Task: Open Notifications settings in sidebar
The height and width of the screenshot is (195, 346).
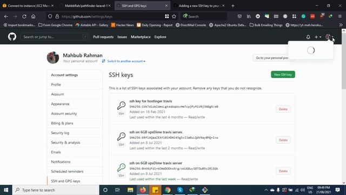Action: [75, 162]
